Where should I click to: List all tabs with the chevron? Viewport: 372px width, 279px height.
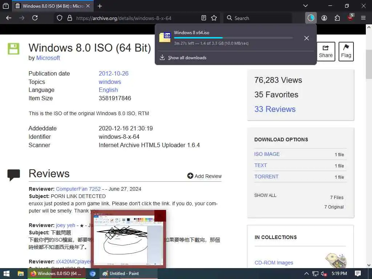[x=306, y=6]
